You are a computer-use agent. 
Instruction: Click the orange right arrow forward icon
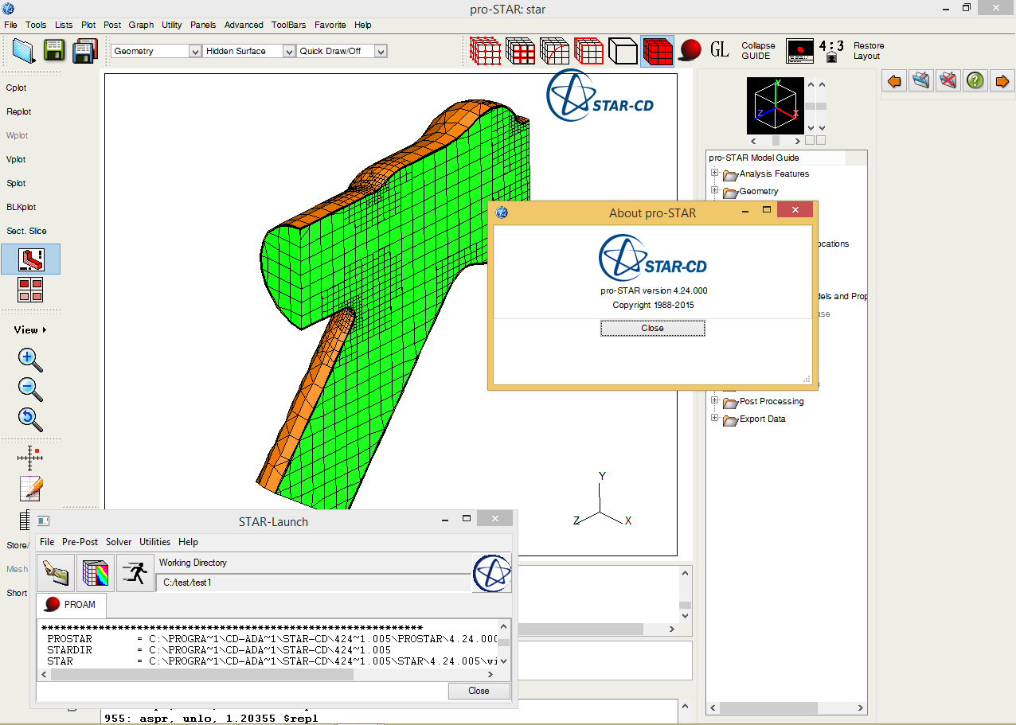pos(1002,80)
